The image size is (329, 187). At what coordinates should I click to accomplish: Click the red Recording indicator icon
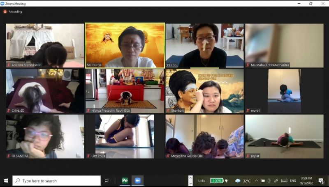[5, 12]
